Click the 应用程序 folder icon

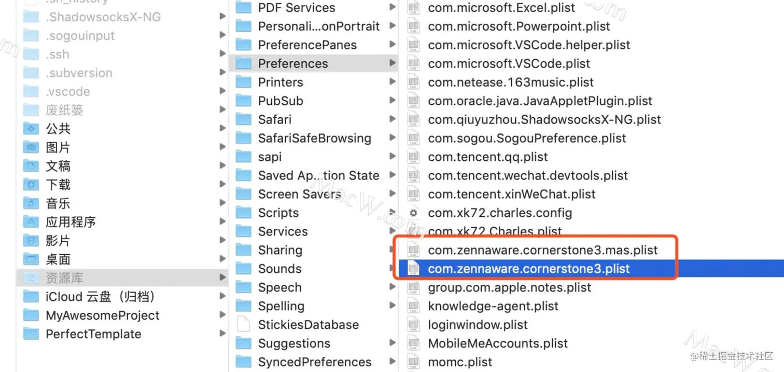click(x=32, y=223)
